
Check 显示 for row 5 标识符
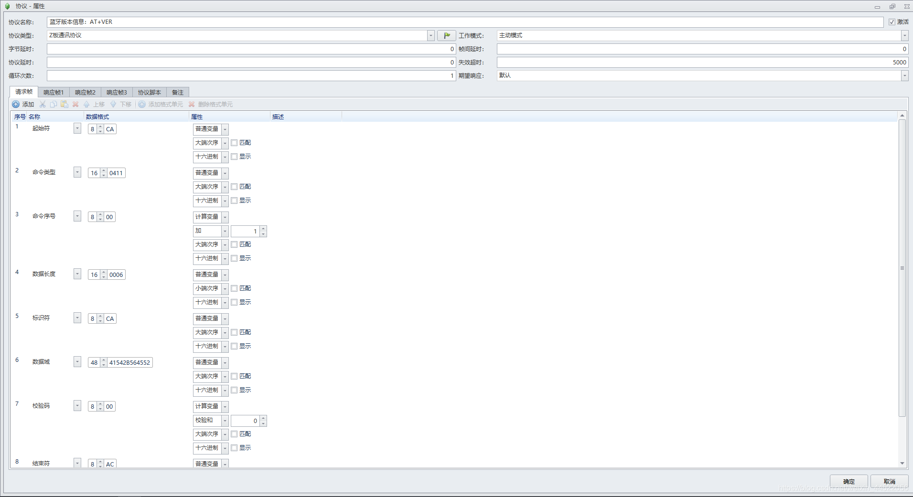point(234,346)
